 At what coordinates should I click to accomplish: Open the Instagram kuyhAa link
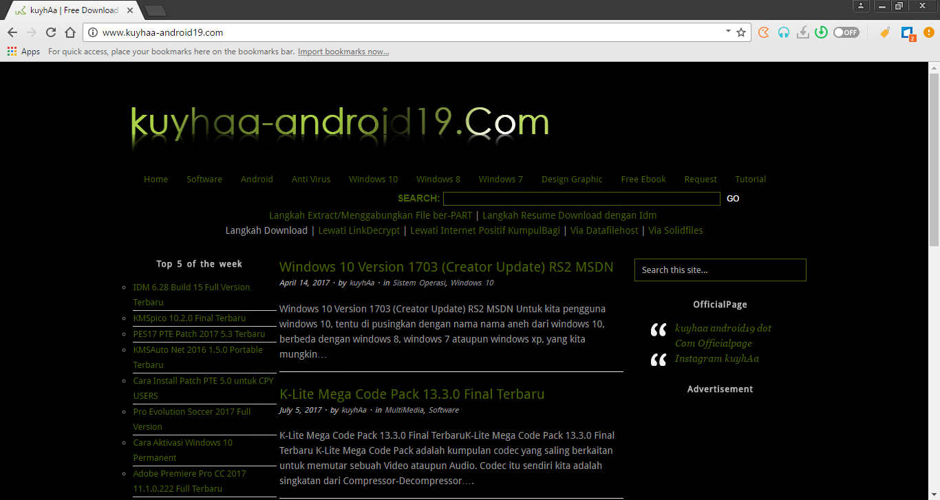[x=716, y=358]
